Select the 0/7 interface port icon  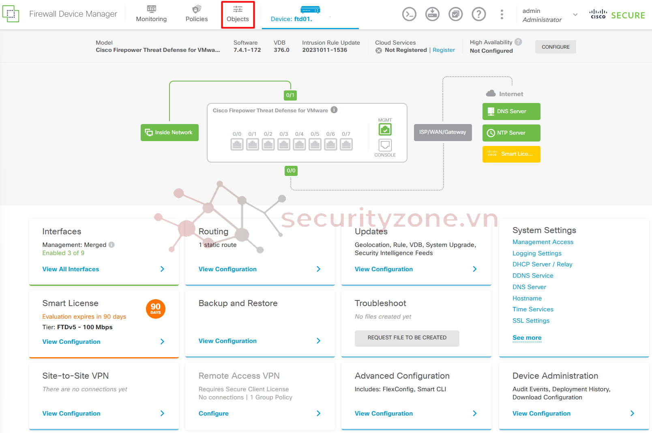346,144
